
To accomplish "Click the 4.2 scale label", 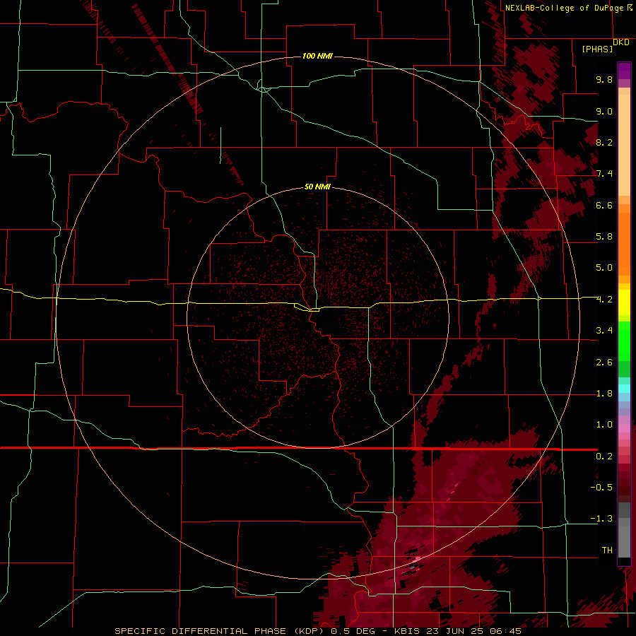I will (x=604, y=300).
